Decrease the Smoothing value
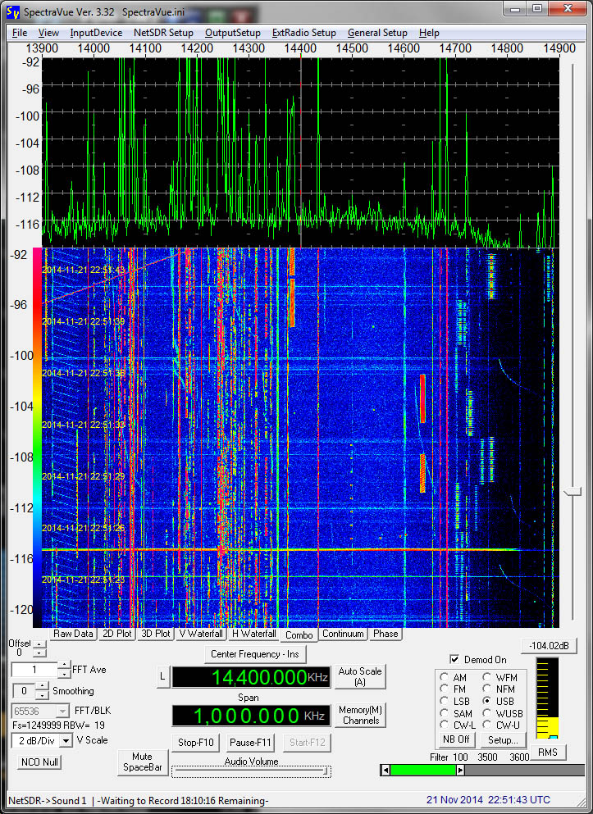The image size is (593, 814). (x=42, y=696)
